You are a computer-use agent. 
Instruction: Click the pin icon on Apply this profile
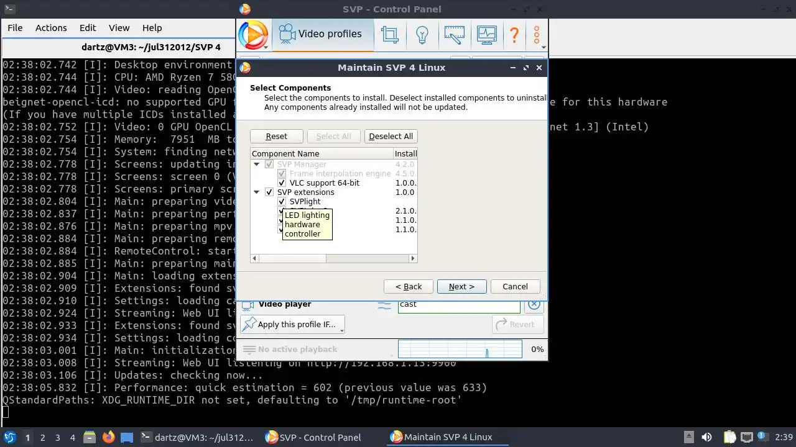[x=249, y=324]
